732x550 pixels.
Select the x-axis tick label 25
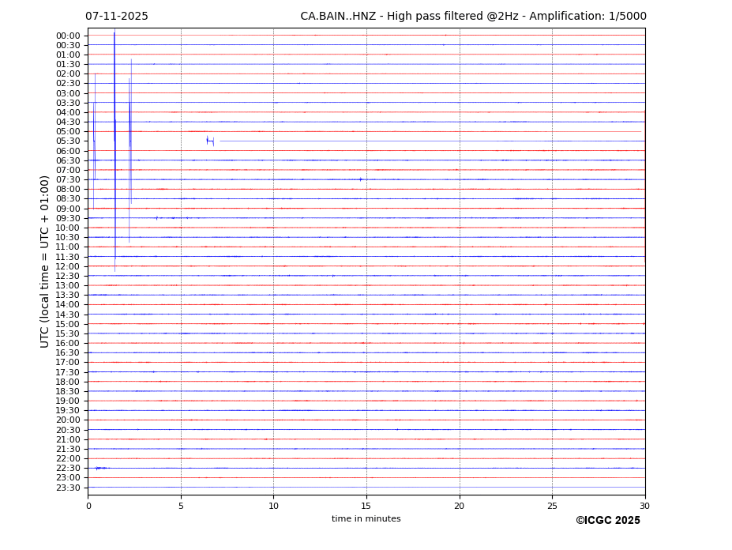(552, 506)
